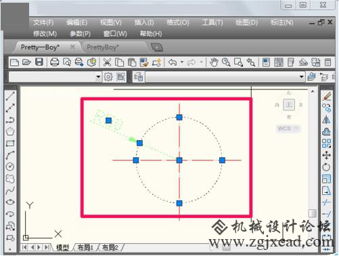Click the Insert Block tool
339x256 pixels.
pos(10,226)
